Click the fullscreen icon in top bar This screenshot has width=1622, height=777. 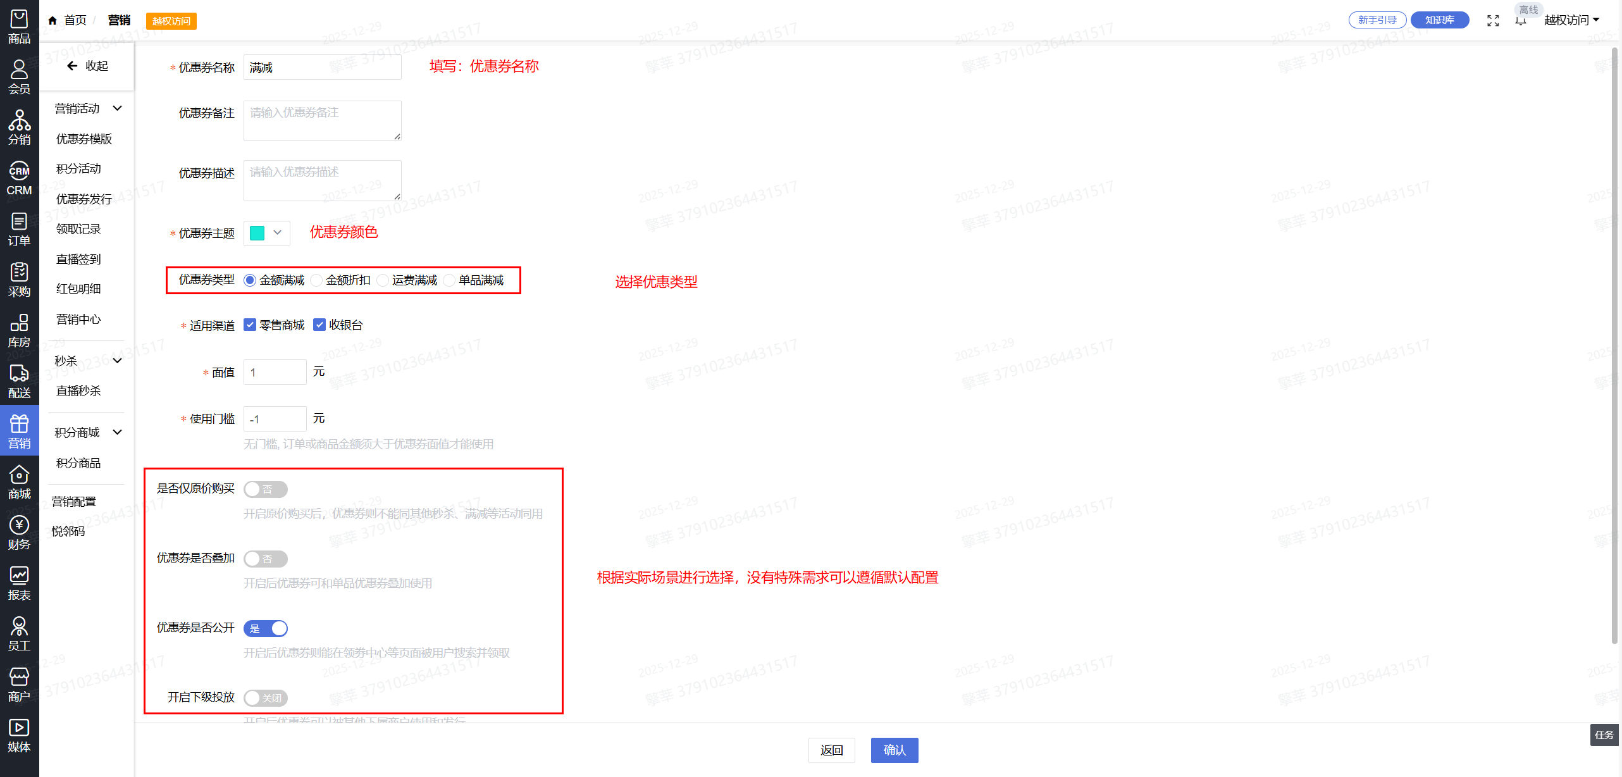[1493, 21]
